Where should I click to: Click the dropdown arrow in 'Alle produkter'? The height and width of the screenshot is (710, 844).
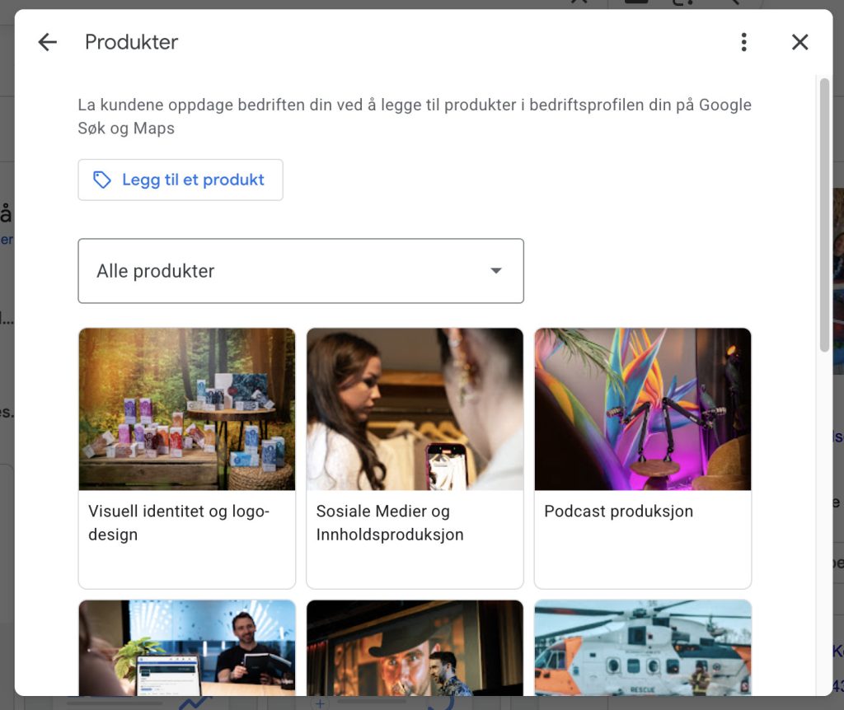click(495, 270)
